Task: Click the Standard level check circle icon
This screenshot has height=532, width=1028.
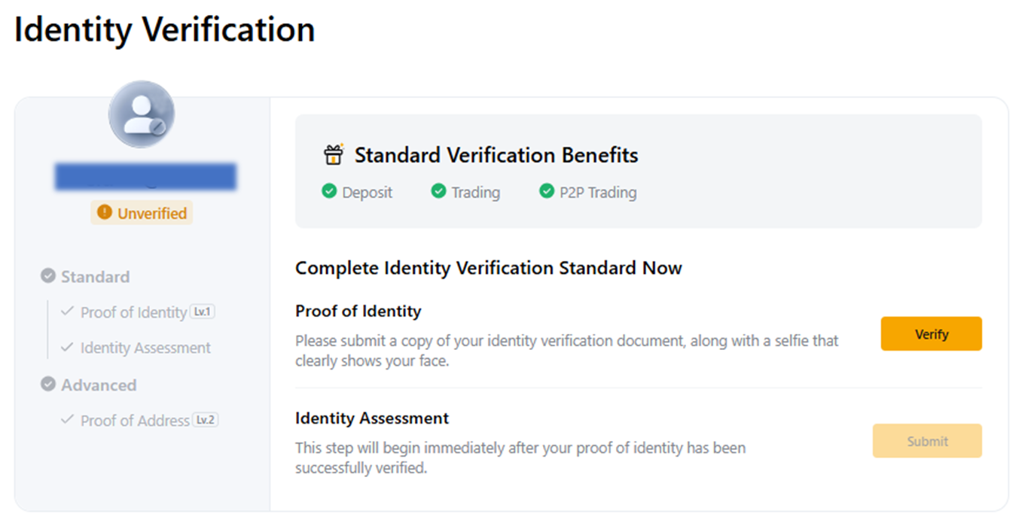Action: coord(48,276)
